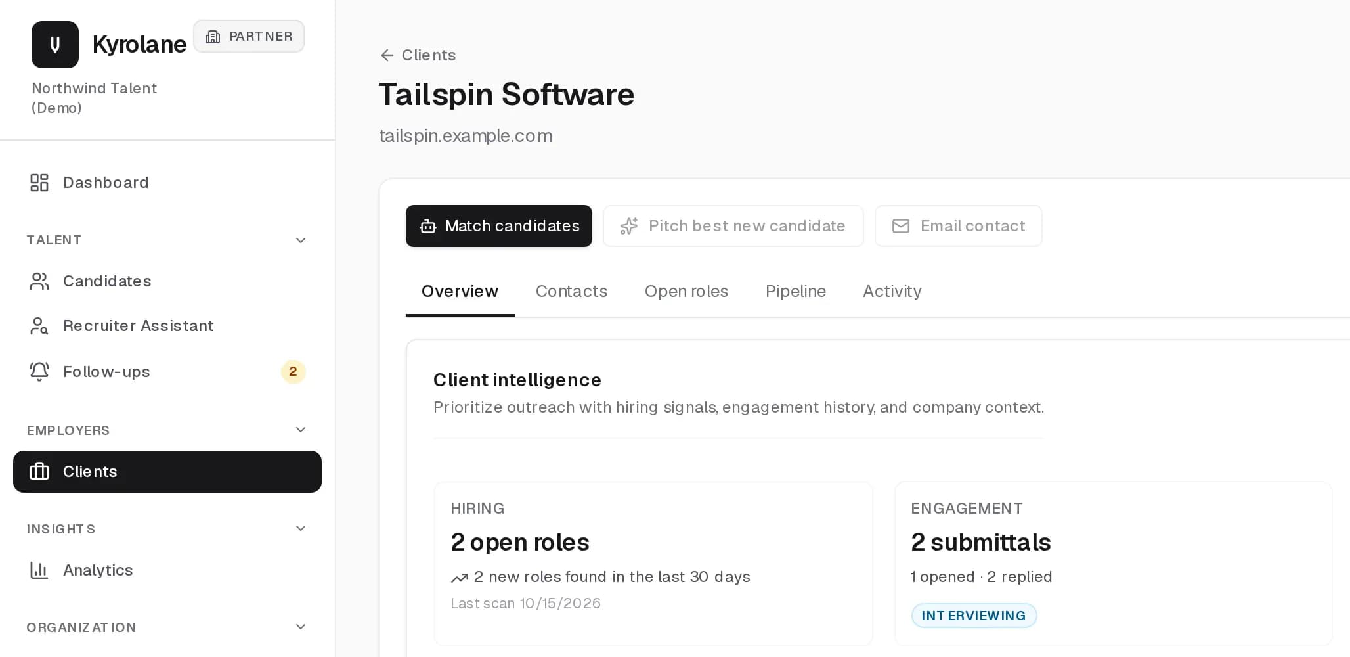Click the Match candidates button
This screenshot has height=657, width=1350.
(x=499, y=226)
